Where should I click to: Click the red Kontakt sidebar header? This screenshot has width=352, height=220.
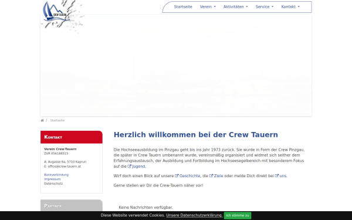coord(72,137)
